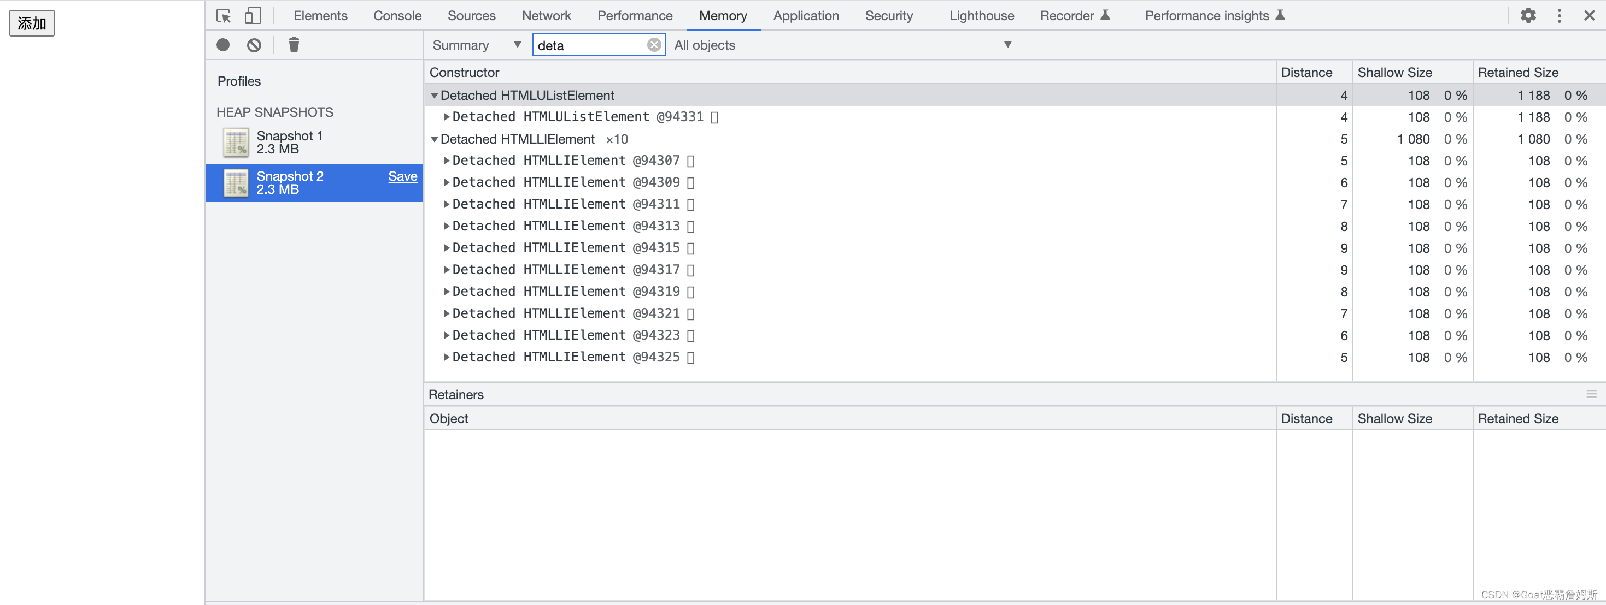Open the DevTools three-dot menu
Screen dimensions: 1606x605
click(x=1559, y=16)
